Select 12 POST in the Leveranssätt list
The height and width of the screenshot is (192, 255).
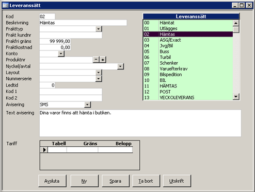pos(188,92)
